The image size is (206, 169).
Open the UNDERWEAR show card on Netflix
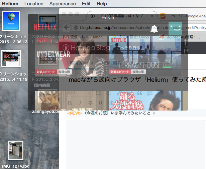point(71,56)
